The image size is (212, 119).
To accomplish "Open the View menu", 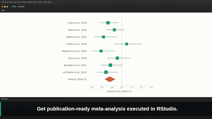I will [15, 2].
